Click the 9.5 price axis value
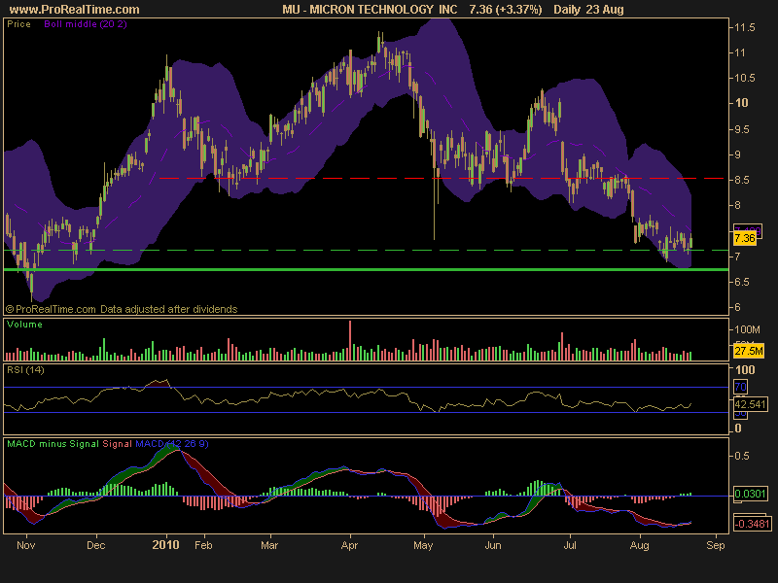This screenshot has width=778, height=583. click(744, 129)
